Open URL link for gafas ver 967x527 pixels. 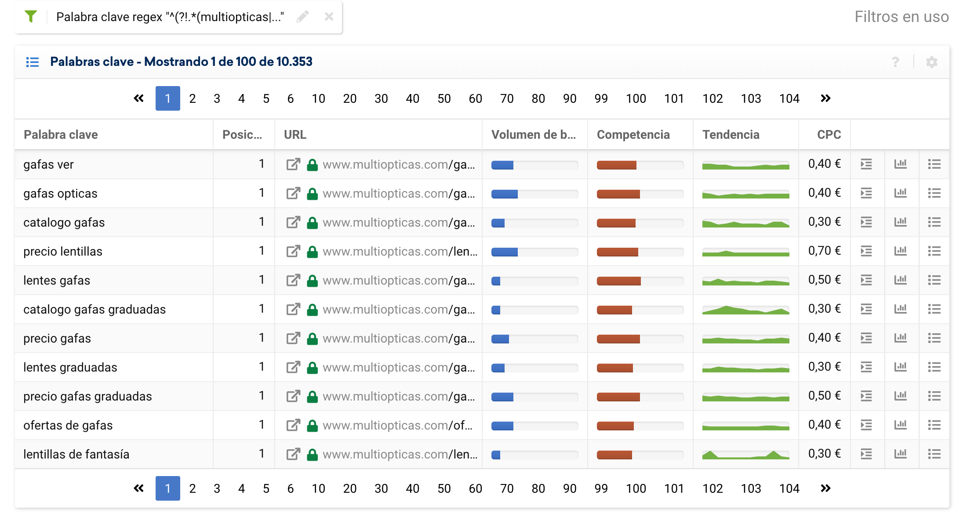[x=399, y=164]
